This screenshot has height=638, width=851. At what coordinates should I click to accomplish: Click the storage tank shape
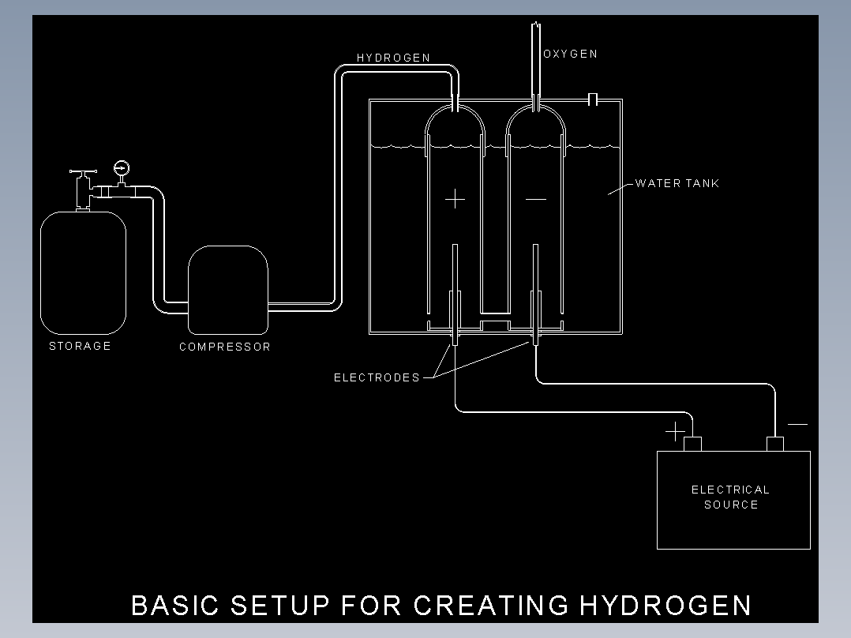click(83, 272)
